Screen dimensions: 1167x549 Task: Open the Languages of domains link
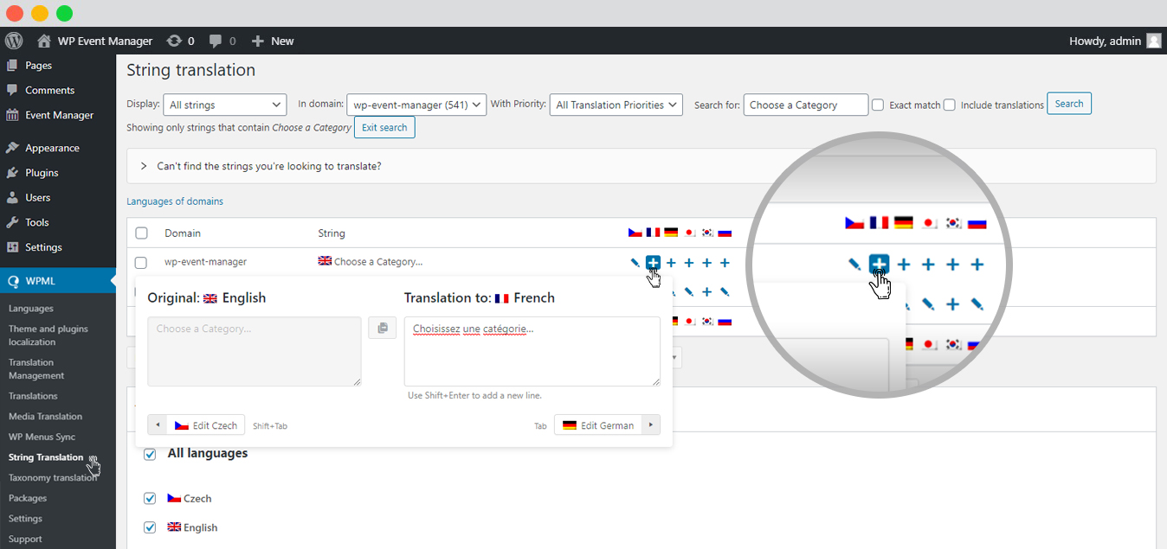[175, 201]
